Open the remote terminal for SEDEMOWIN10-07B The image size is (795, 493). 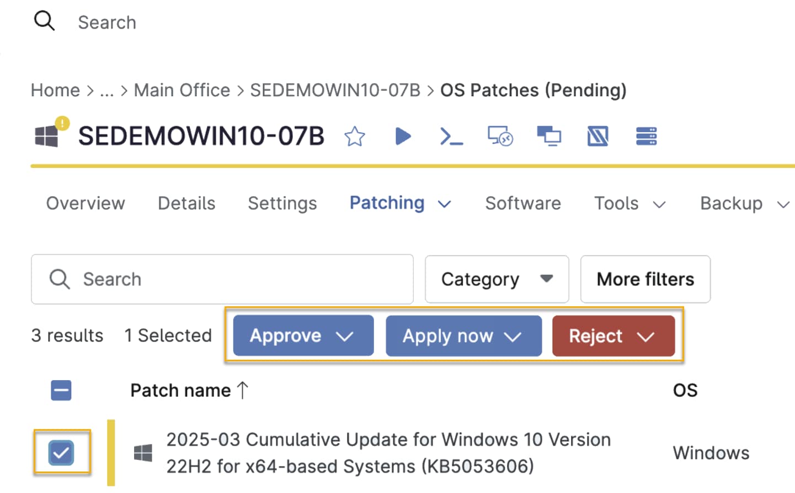(x=451, y=136)
